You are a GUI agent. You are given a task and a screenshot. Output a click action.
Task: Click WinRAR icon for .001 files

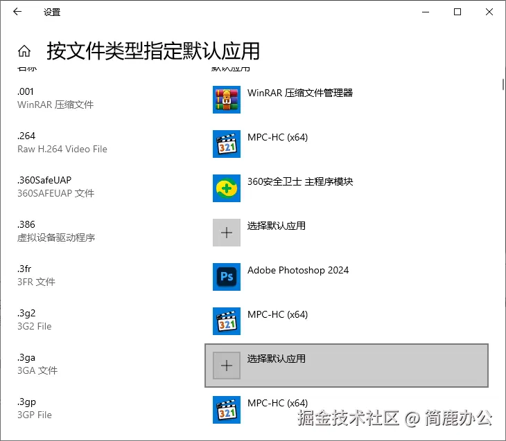point(227,100)
